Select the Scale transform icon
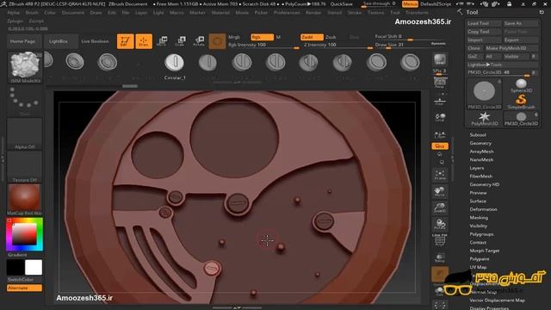 tap(180, 41)
